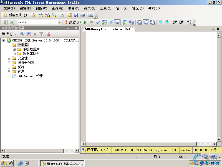Expand the Management (管理) folder

tap(9, 72)
